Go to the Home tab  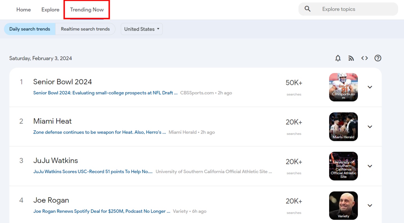pos(24,10)
